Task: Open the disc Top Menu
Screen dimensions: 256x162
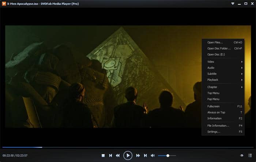Action: (x=223, y=93)
